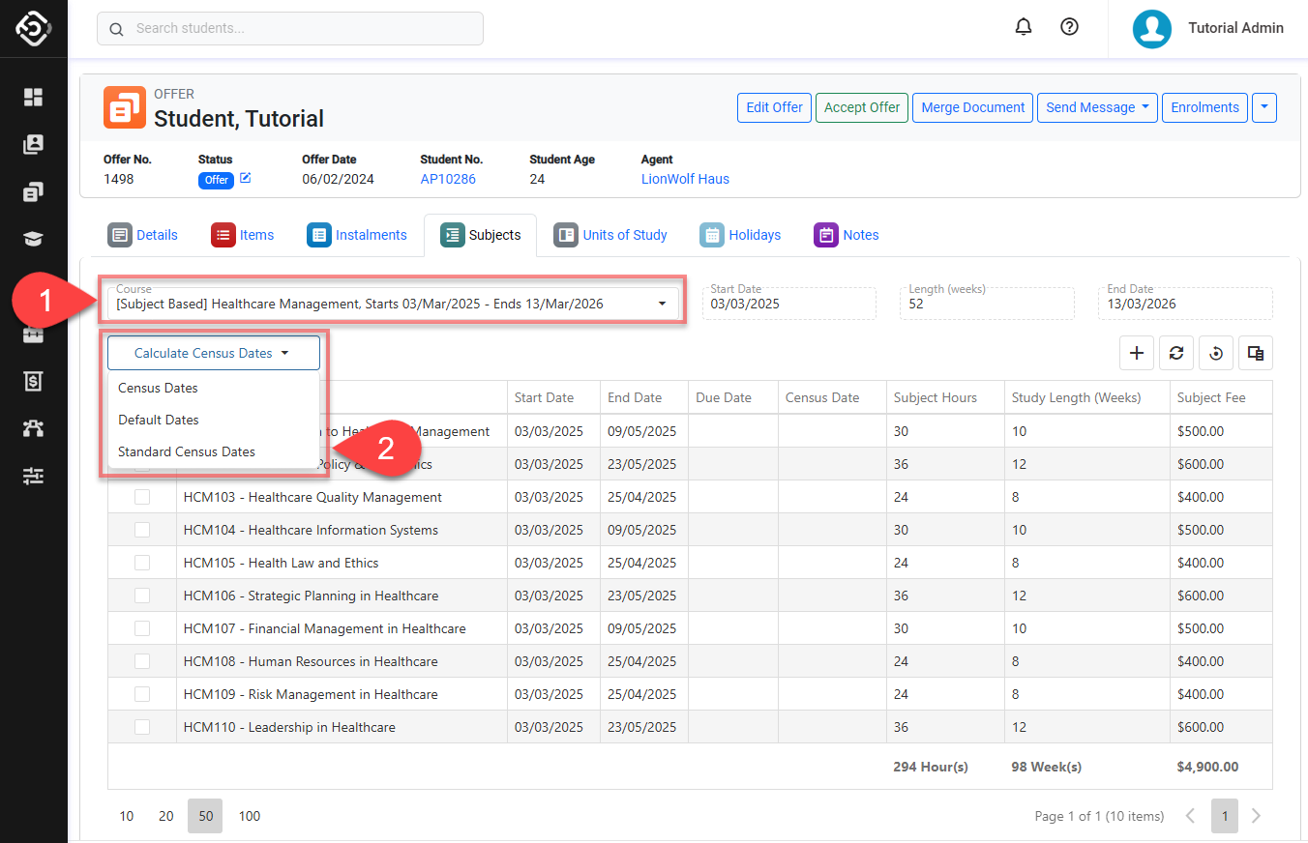Image resolution: width=1308 pixels, height=843 pixels.
Task: Open the dashboard icon in sidebar
Action: click(x=34, y=97)
